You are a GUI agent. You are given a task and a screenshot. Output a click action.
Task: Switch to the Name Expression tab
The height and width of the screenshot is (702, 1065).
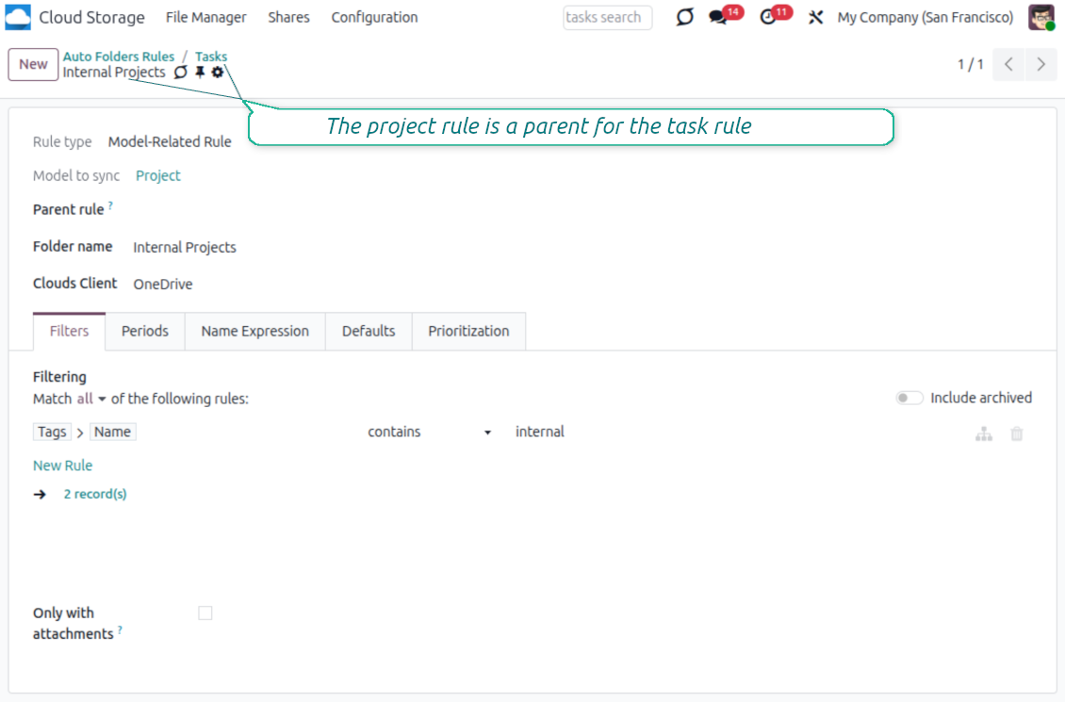point(254,331)
